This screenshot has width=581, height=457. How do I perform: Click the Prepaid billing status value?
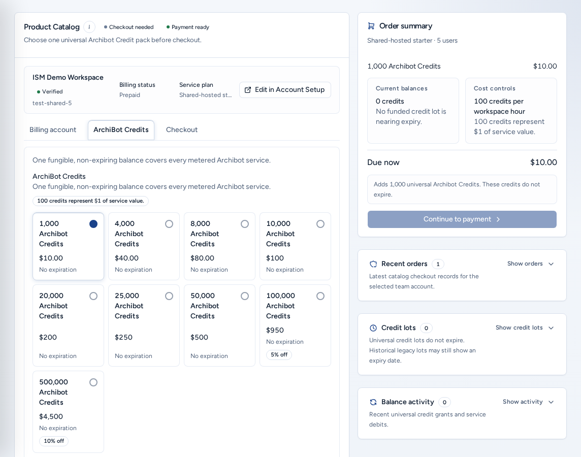click(130, 95)
